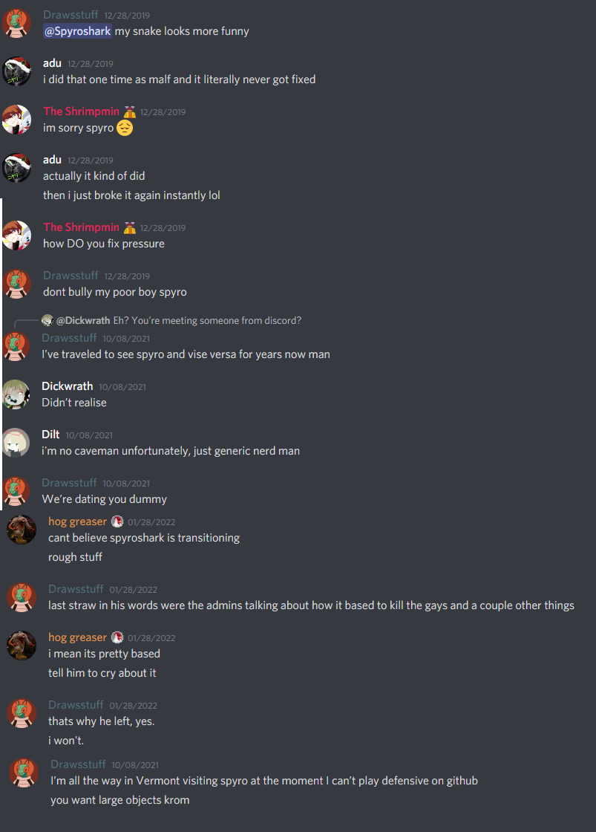Open the @Dickwrath mention in the reply preview
The height and width of the screenshot is (832, 596).
(x=83, y=320)
